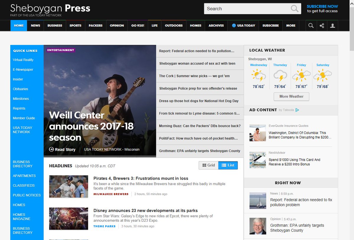Open the APARTMENTS sidebar link
354x240 pixels.
(24, 176)
